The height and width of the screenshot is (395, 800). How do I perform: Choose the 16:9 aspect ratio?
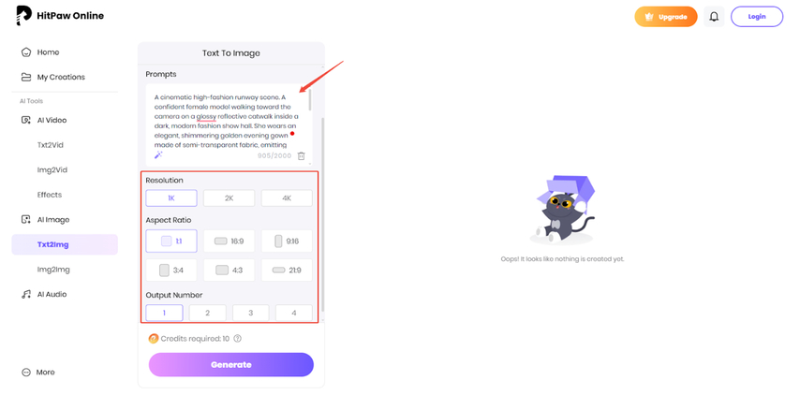[x=230, y=241]
